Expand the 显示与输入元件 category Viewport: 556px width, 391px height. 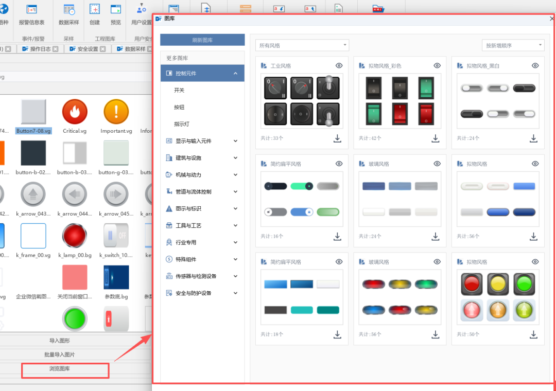202,141
